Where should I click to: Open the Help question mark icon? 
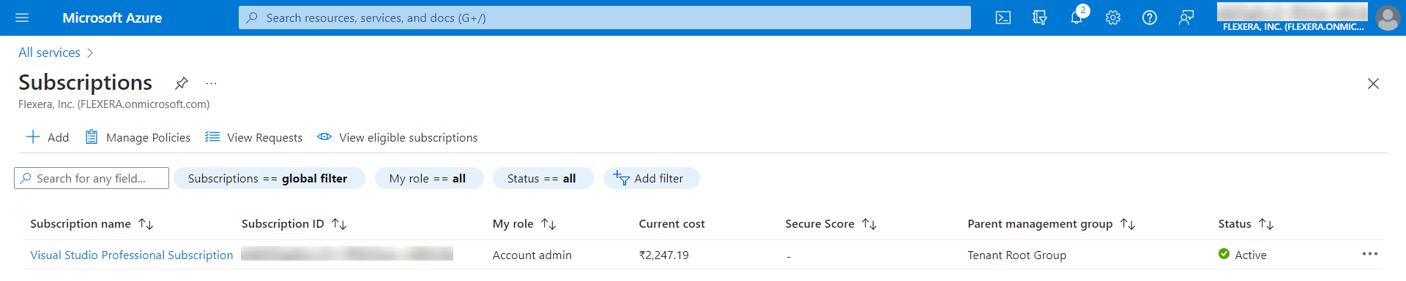(1150, 18)
